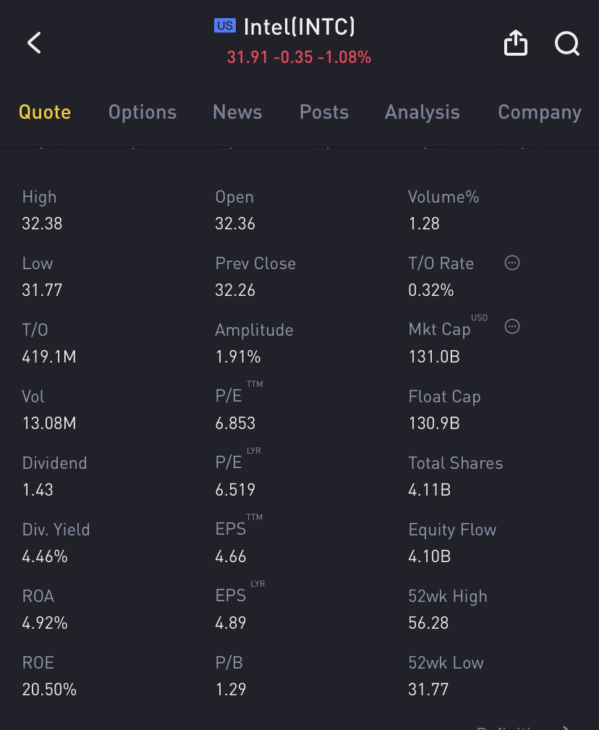Viewport: 599px width, 730px height.
Task: Tap the back arrow icon
Action: click(x=34, y=43)
